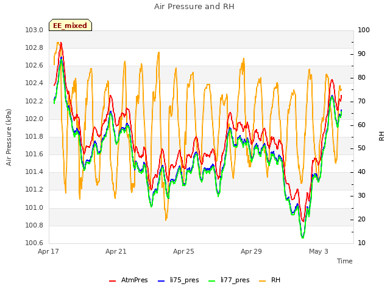Click the May 3 x-axis tick label

coord(319,251)
